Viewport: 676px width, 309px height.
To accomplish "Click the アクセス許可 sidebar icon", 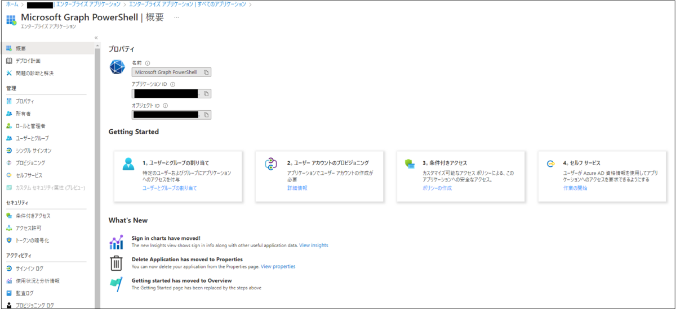I will pos(9,228).
